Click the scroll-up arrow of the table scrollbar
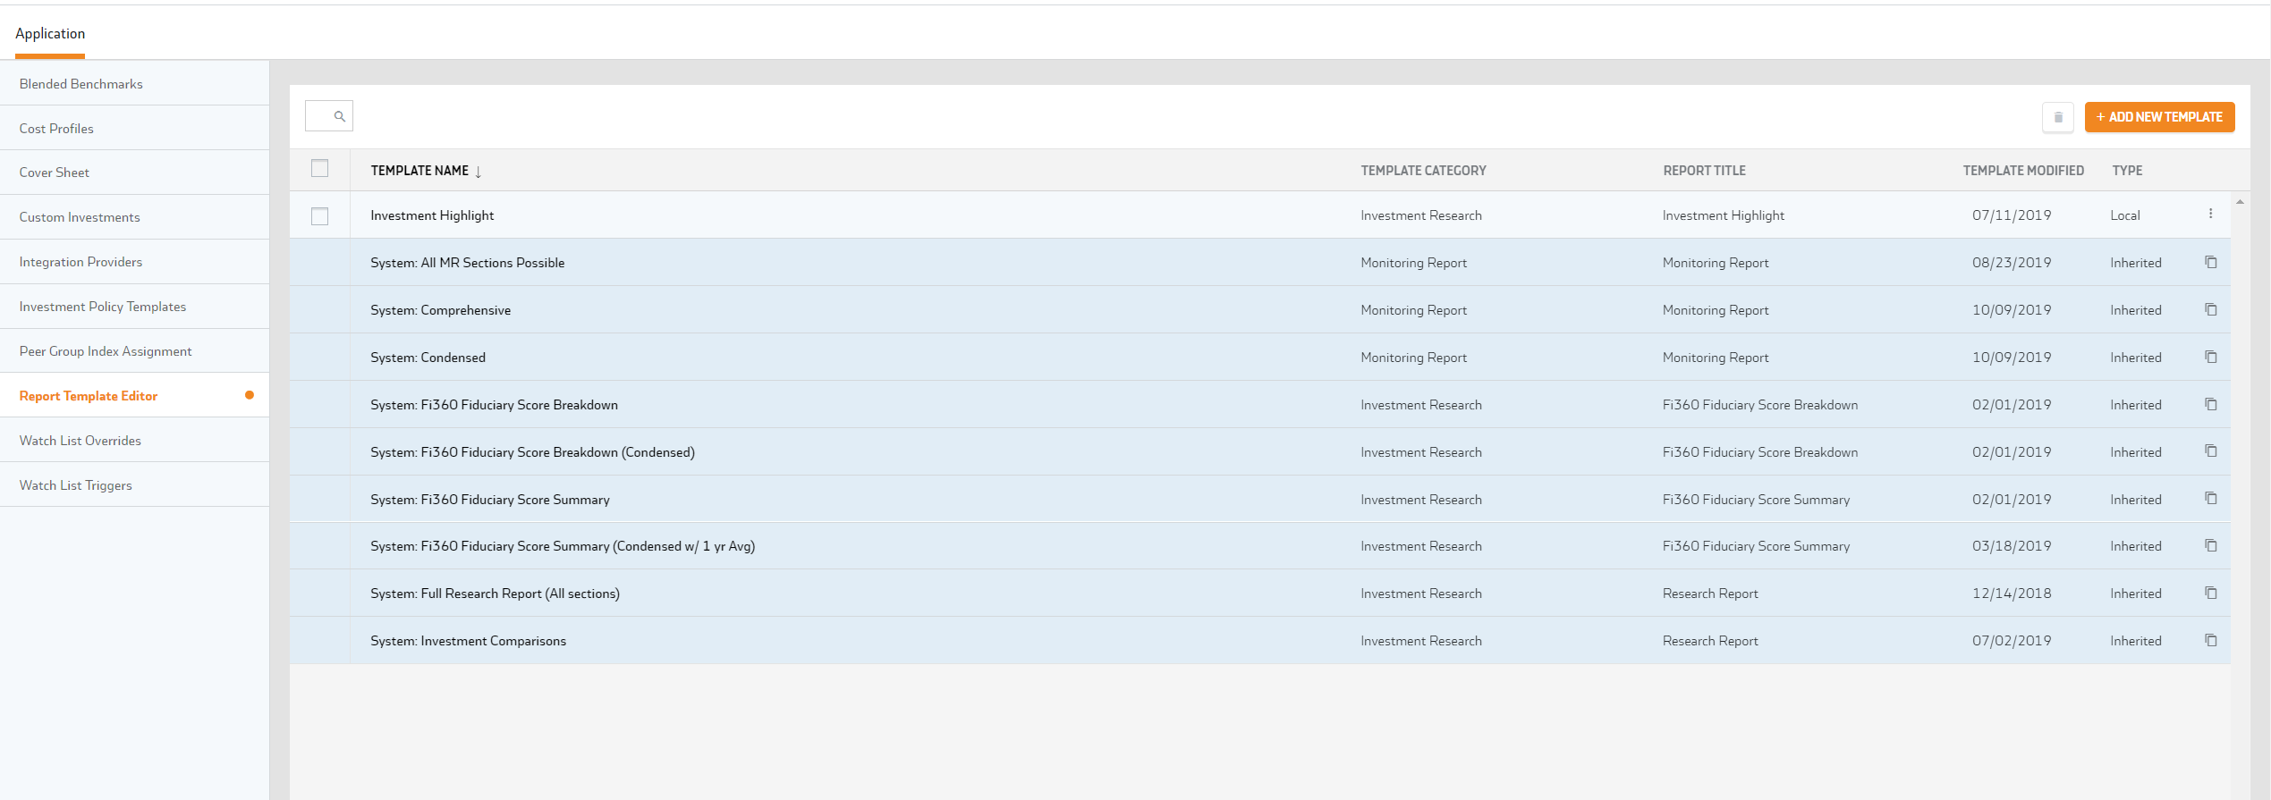The width and height of the screenshot is (2271, 800). [2240, 202]
